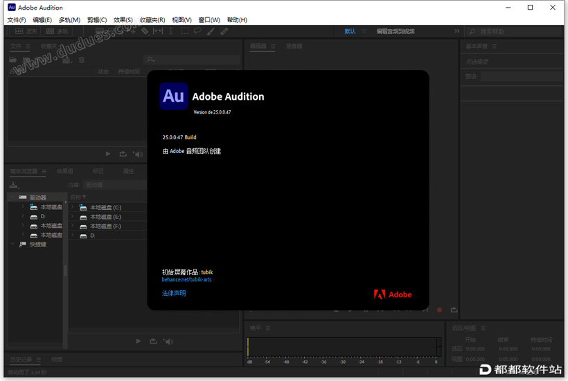Click the red record button in the editor transport
568x381 pixels.
439,310
